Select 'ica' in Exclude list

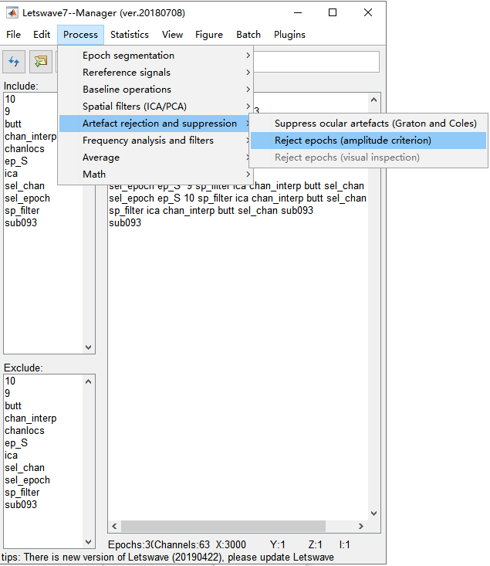click(11, 455)
